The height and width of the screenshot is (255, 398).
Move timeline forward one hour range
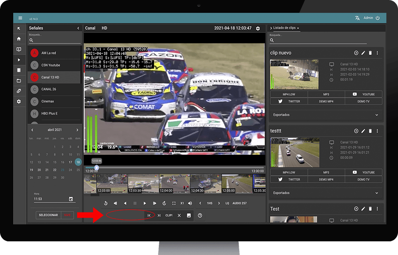point(219,203)
